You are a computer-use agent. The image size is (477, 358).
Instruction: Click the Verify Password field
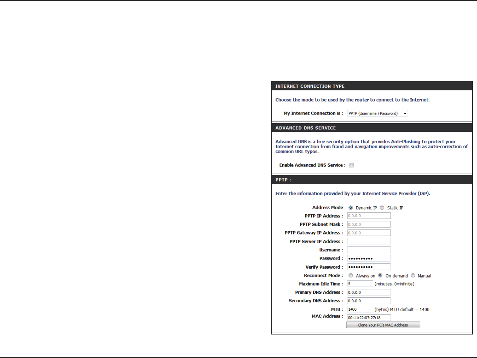(x=369, y=267)
